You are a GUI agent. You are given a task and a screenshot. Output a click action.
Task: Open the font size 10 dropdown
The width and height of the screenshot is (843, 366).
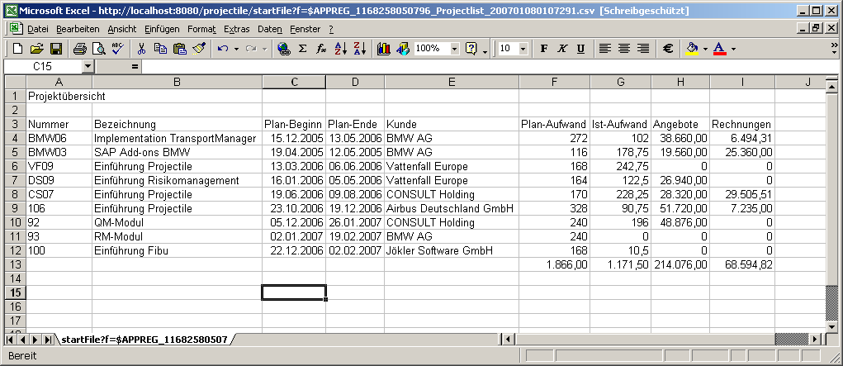pos(523,49)
